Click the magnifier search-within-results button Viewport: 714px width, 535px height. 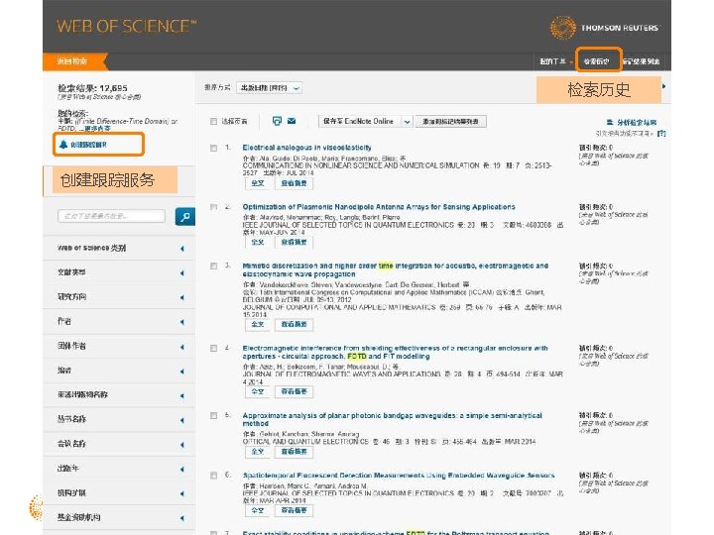[184, 217]
